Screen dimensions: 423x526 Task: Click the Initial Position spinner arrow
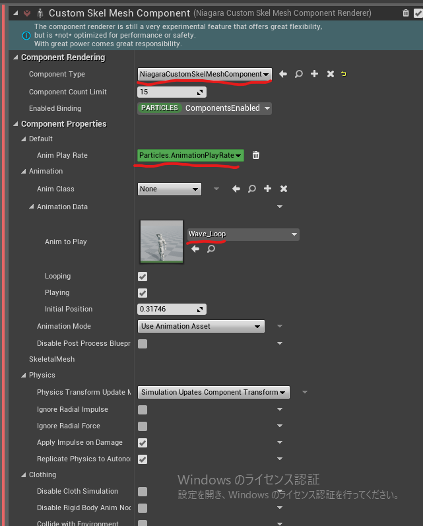tap(200, 310)
